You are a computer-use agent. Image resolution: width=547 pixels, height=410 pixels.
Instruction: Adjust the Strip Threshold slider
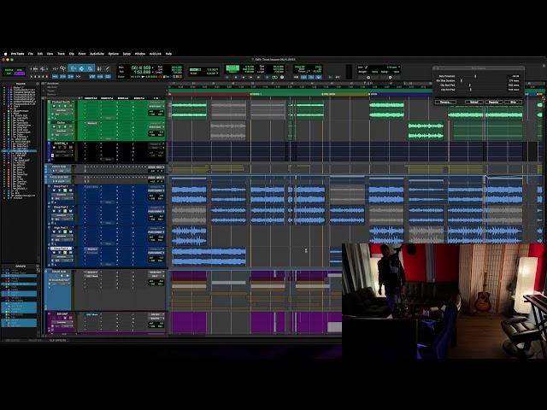click(x=475, y=76)
